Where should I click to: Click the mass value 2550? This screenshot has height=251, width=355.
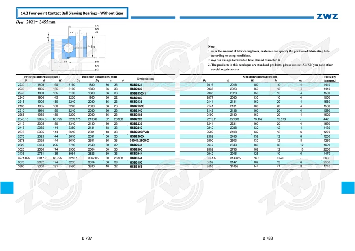327,162
